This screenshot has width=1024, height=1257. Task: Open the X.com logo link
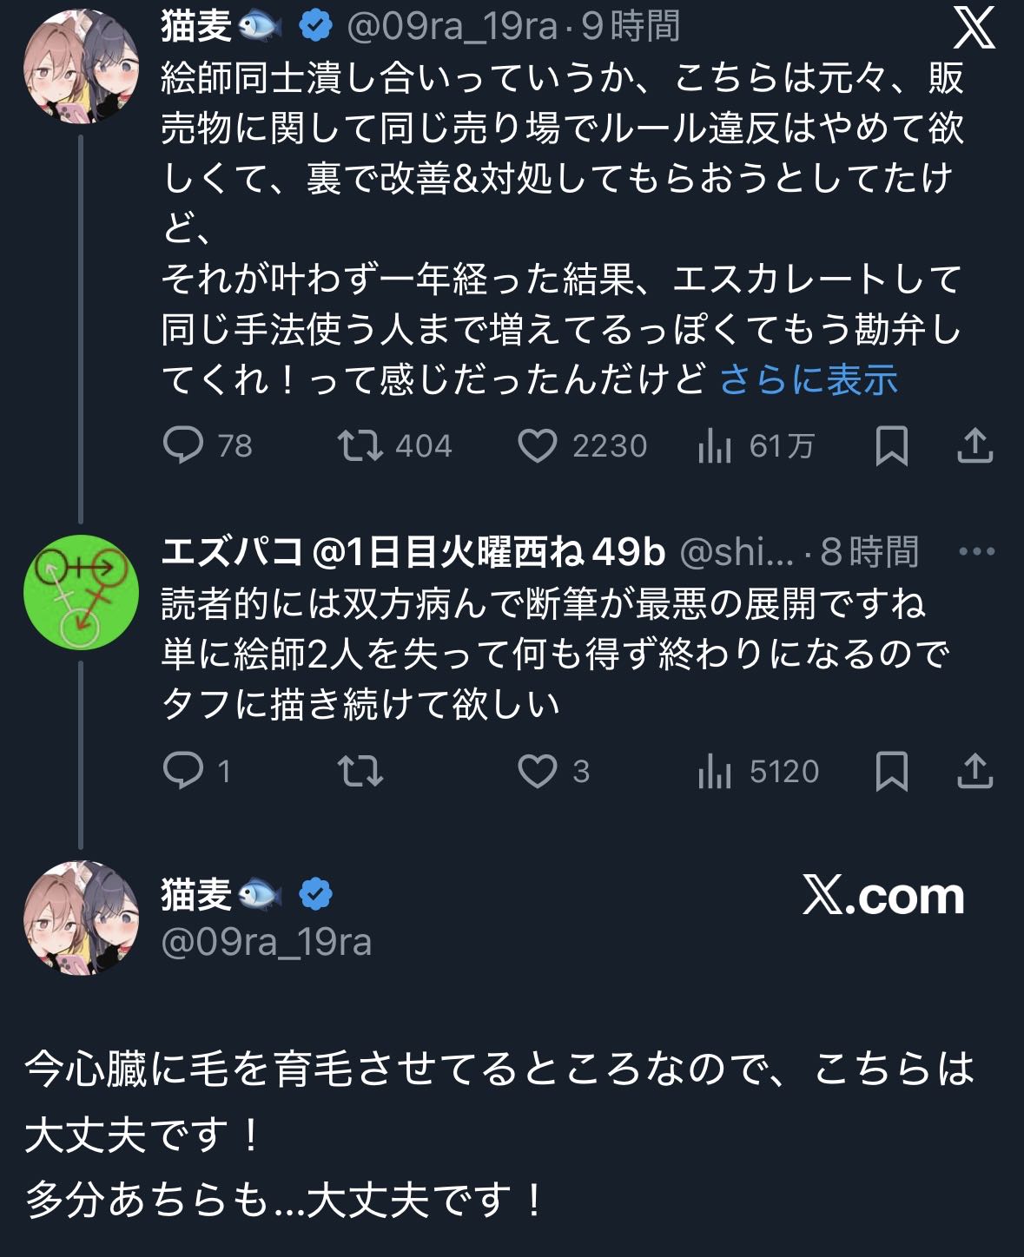(x=883, y=895)
